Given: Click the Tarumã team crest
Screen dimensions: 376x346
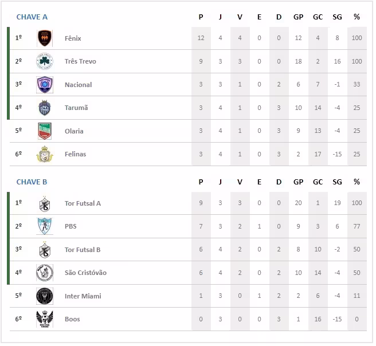Looking at the screenshot, I should coord(45,108).
